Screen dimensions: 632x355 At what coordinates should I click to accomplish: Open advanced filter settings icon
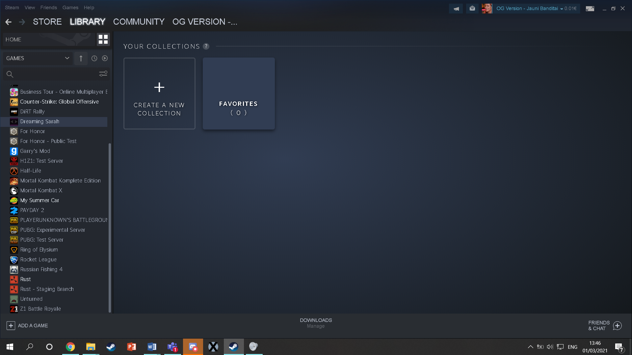[103, 74]
